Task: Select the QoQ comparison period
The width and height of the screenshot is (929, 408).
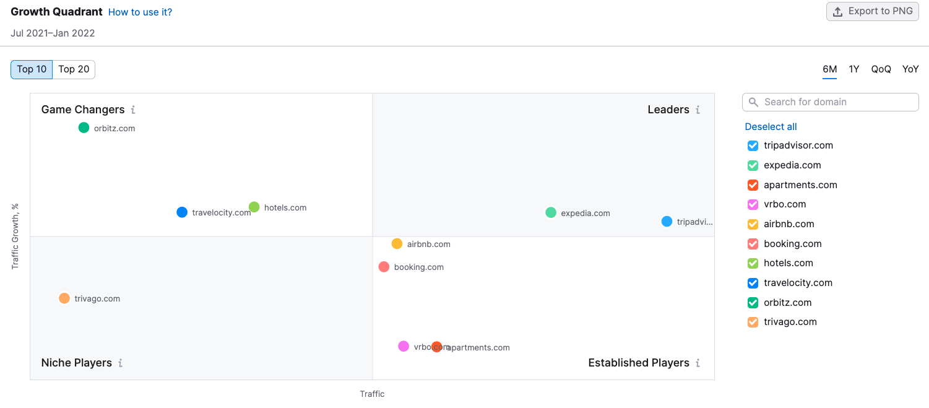Action: [881, 69]
